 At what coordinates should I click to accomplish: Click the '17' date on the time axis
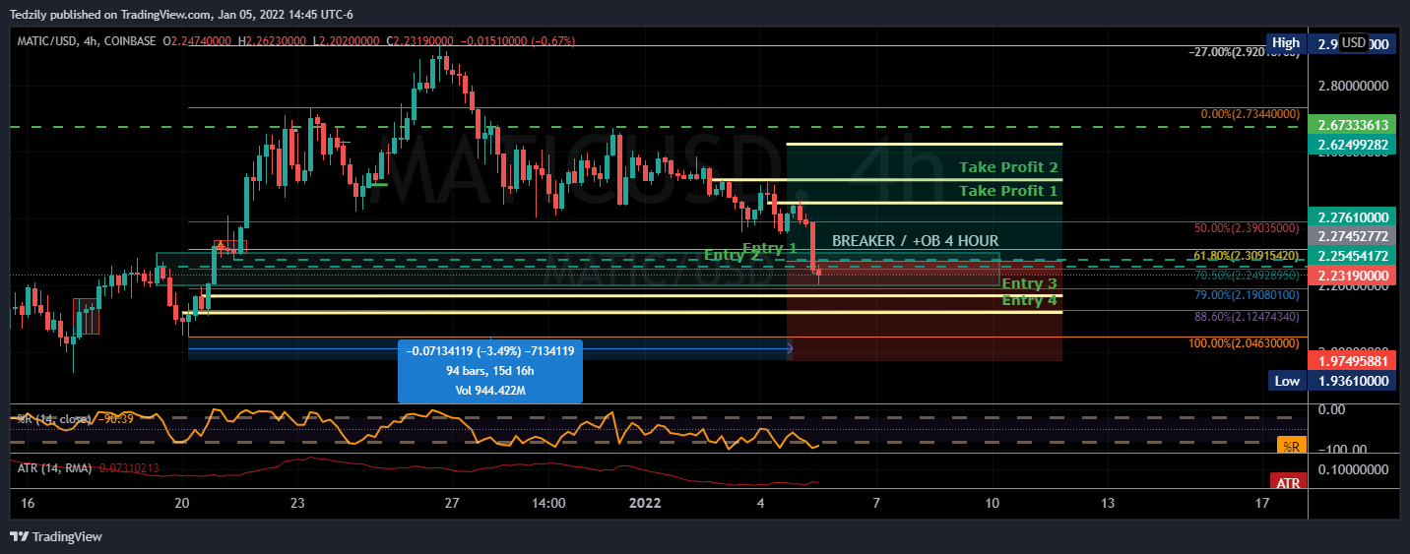coord(1263,503)
